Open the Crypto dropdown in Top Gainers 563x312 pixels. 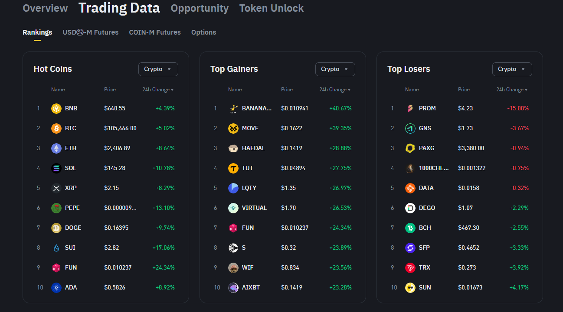point(335,69)
